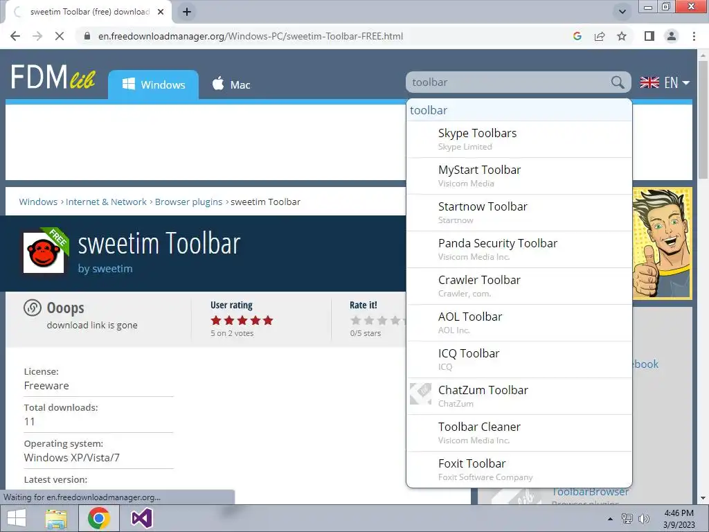Click the Google icon in address bar
This screenshot has height=532, width=709.
click(x=577, y=36)
